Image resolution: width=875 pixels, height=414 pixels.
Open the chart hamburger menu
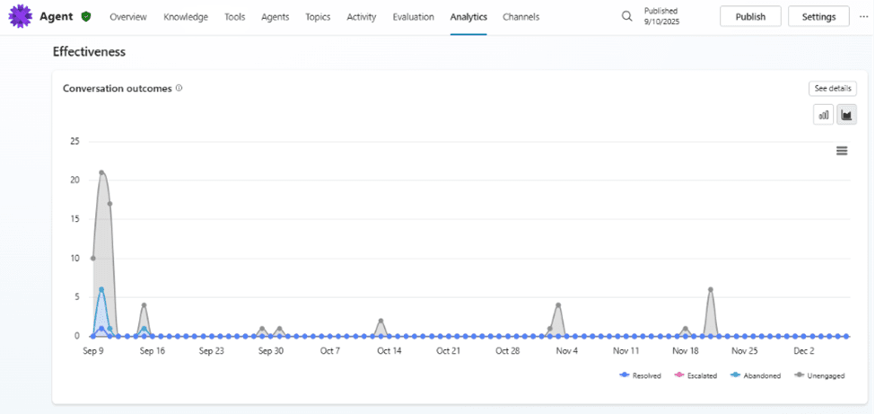842,151
